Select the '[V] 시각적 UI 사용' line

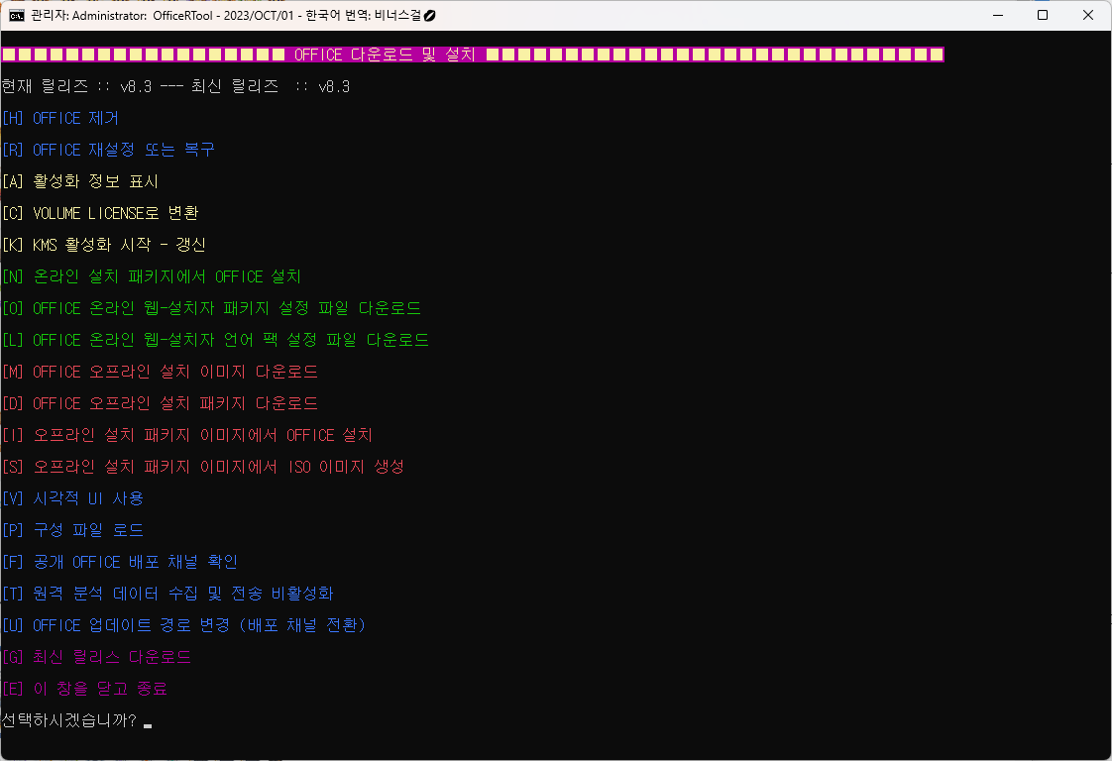tap(72, 498)
